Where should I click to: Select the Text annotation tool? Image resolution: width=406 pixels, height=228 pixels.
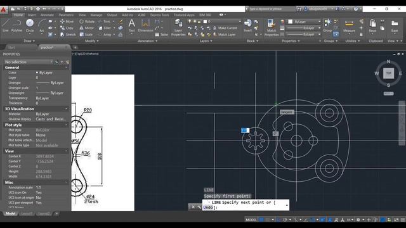(131, 25)
